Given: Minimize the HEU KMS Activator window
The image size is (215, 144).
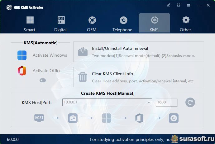Looking at the screenshot, I should (198, 5).
